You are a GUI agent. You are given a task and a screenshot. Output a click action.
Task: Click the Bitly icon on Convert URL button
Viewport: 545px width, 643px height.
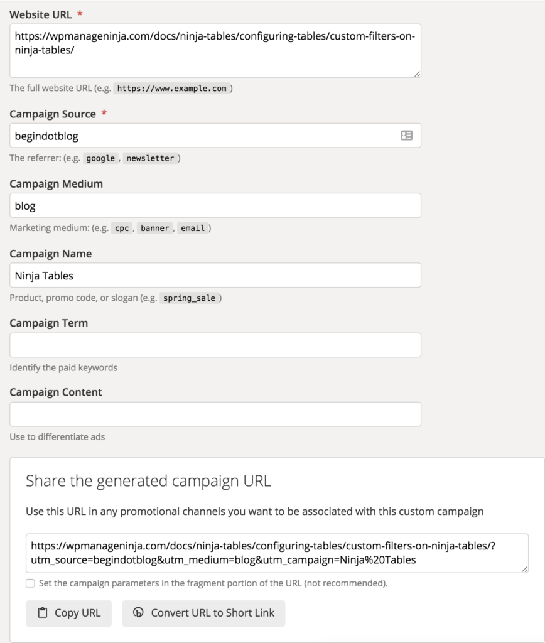click(x=138, y=612)
